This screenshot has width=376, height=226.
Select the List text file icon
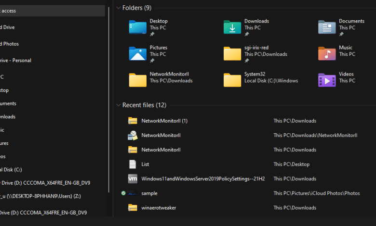[133, 164]
